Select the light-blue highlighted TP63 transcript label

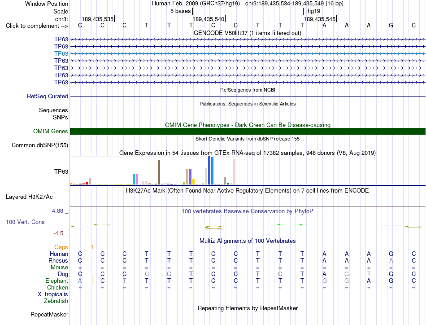point(61,53)
